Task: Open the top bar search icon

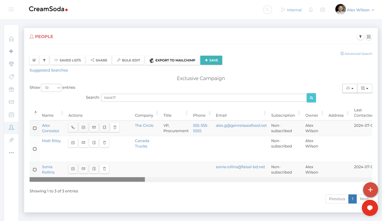Action: [267, 10]
